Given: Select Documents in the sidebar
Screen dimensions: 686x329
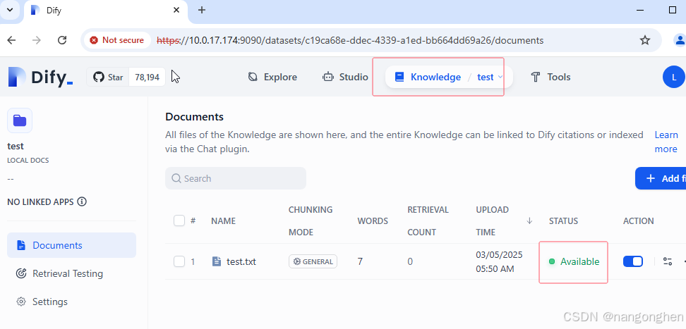Looking at the screenshot, I should [x=72, y=245].
